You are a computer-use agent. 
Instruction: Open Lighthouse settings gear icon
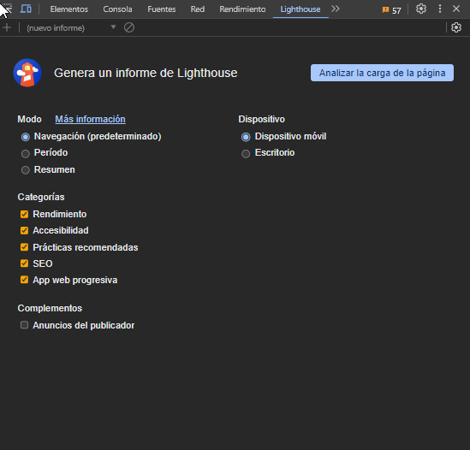456,27
